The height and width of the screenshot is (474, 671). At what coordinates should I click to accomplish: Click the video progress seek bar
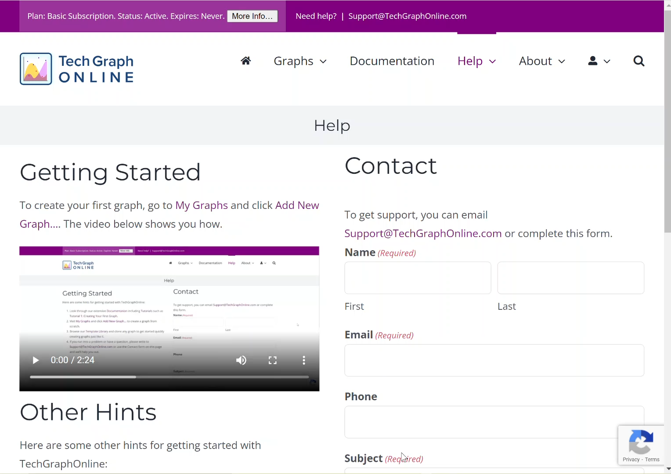pos(169,377)
